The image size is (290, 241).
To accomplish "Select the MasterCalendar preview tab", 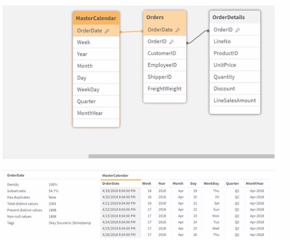I will (x=115, y=176).
